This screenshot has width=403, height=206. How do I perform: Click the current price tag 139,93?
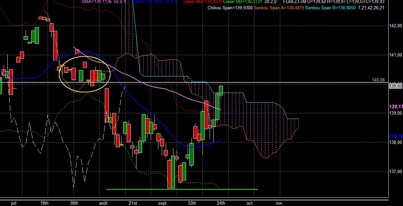[396, 86]
